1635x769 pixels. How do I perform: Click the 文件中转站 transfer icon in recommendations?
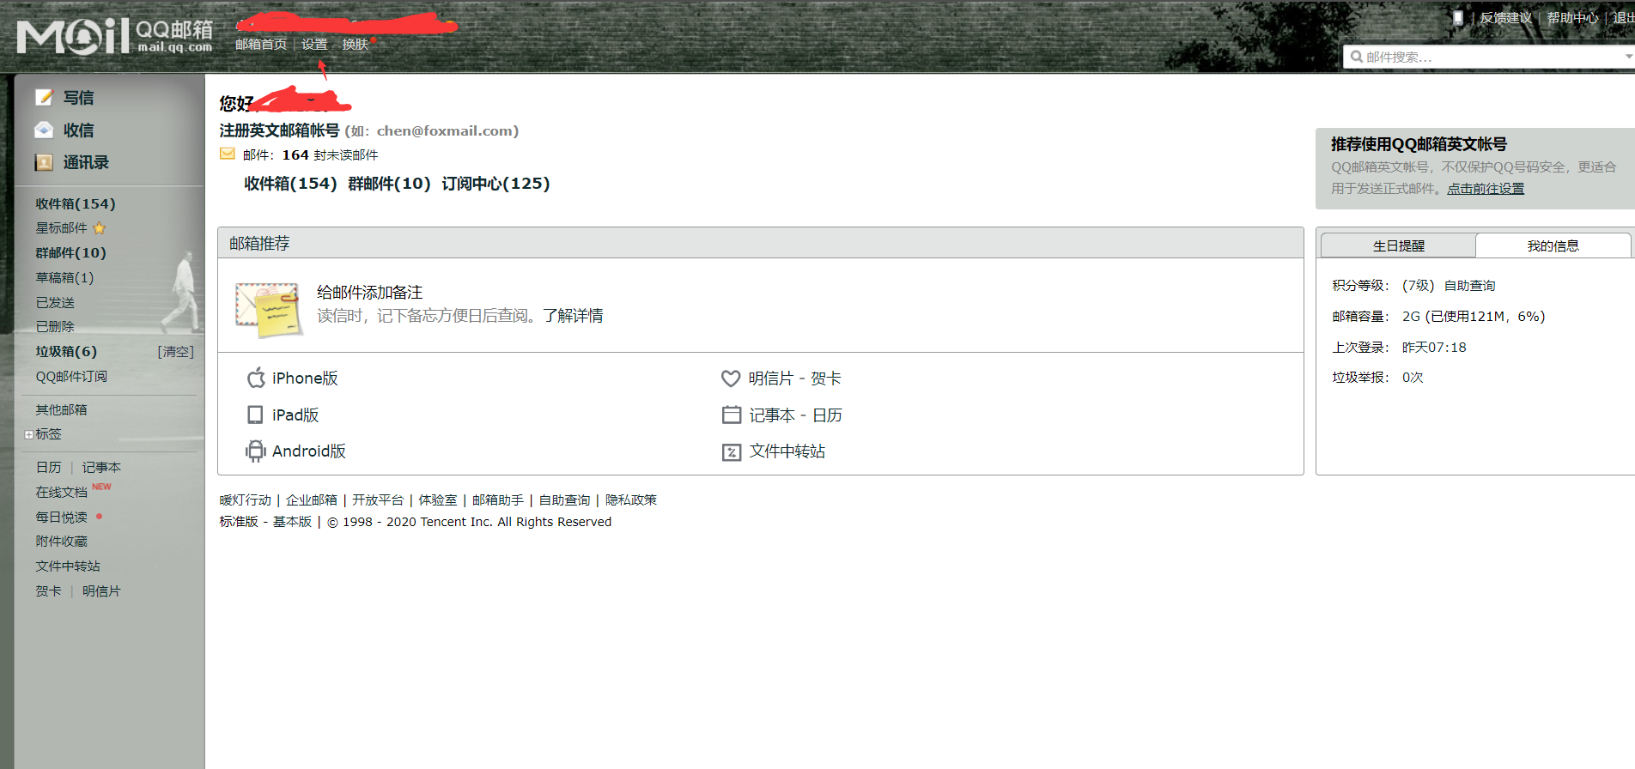point(732,452)
